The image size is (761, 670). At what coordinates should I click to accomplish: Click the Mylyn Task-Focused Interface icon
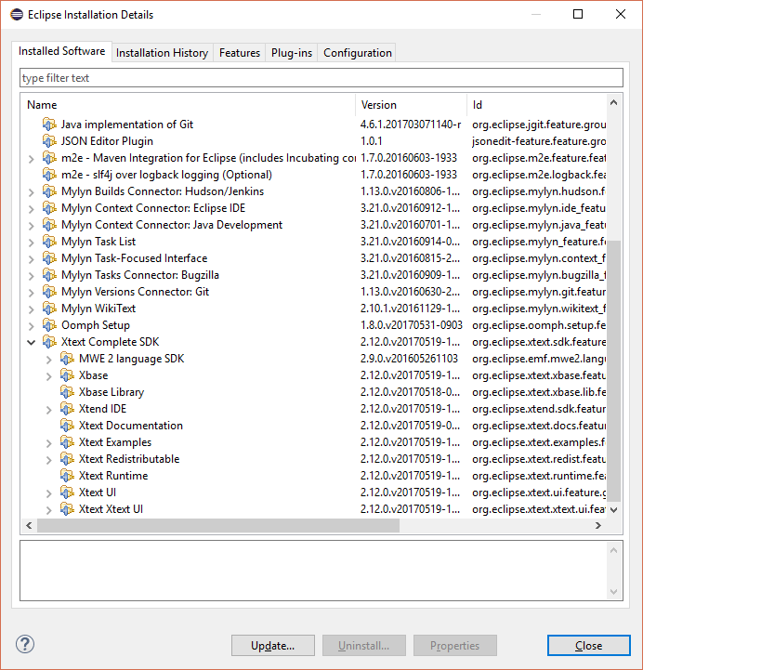coord(49,258)
